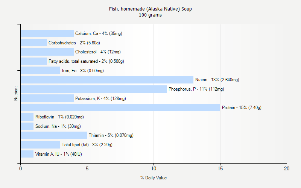
Task: Click the Potassium 4% bar
Action: (x=47, y=99)
